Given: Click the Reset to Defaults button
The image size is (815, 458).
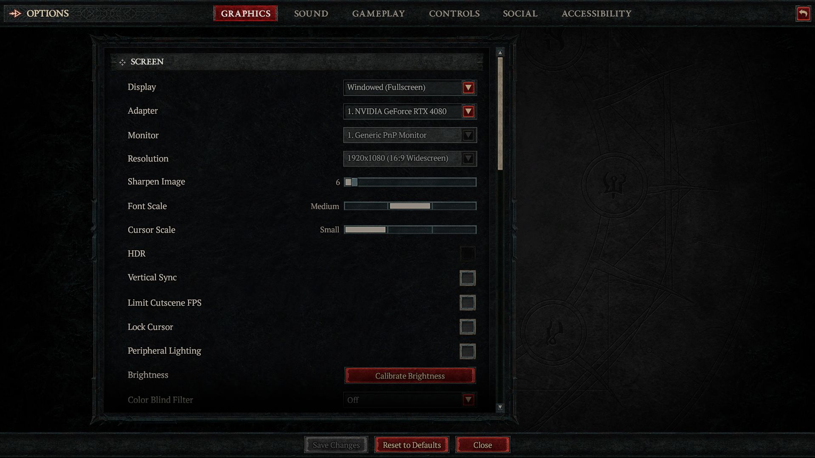Looking at the screenshot, I should 411,444.
